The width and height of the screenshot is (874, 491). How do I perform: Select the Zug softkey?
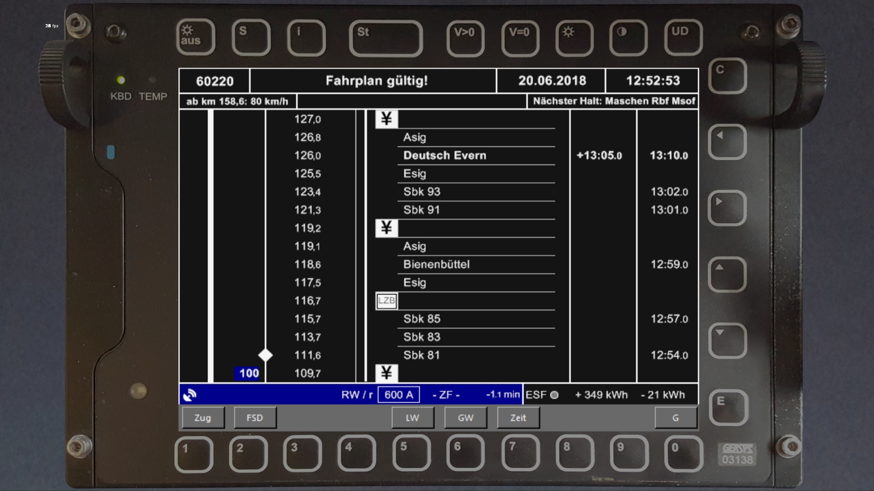pyautogui.click(x=203, y=418)
